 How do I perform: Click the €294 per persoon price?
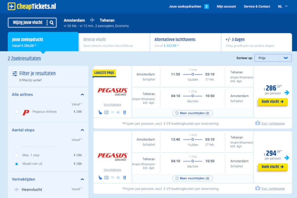273,155
